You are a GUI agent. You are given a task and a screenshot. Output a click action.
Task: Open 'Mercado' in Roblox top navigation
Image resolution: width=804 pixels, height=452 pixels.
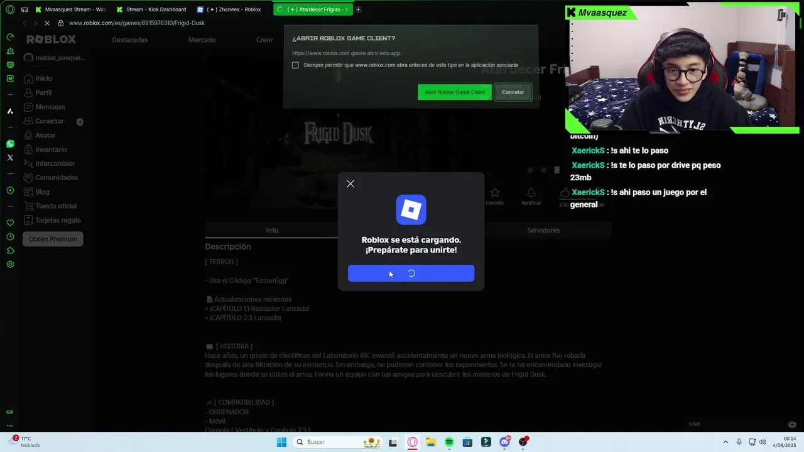tap(202, 40)
